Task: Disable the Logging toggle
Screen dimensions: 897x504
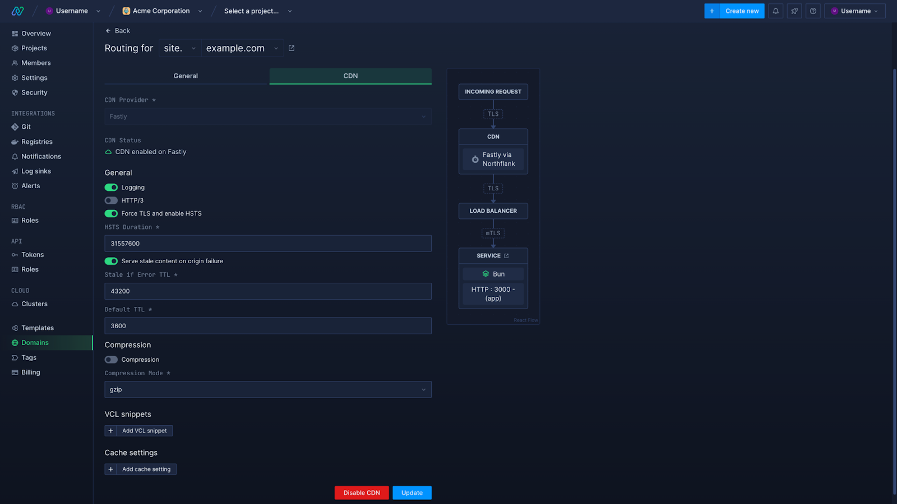Action: pos(110,187)
